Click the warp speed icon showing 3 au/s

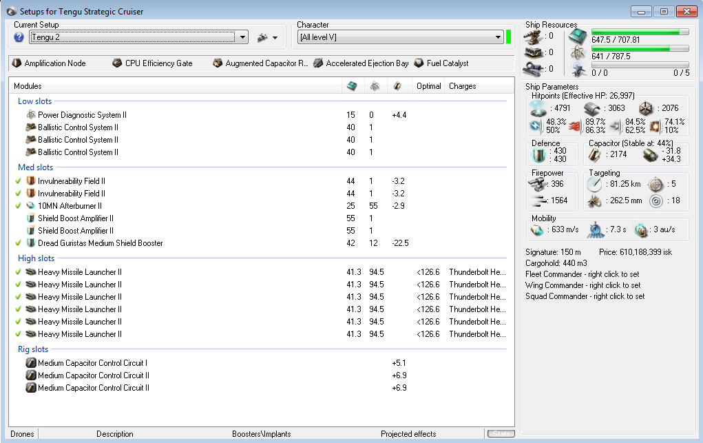point(641,230)
